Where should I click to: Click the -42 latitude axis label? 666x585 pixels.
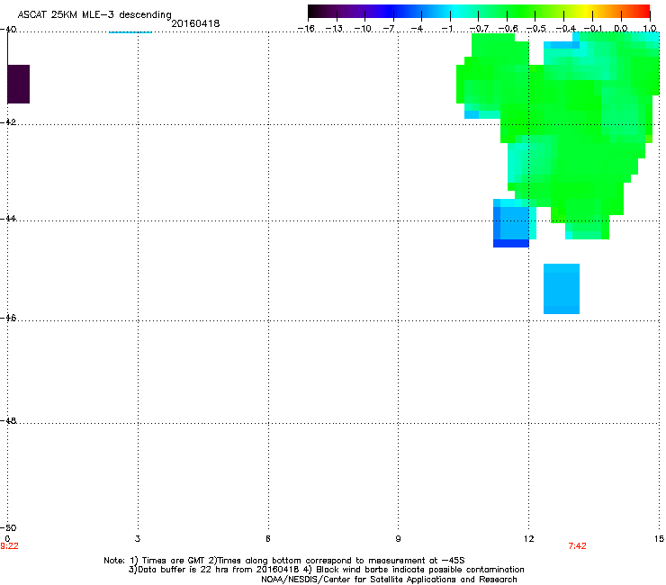8,121
